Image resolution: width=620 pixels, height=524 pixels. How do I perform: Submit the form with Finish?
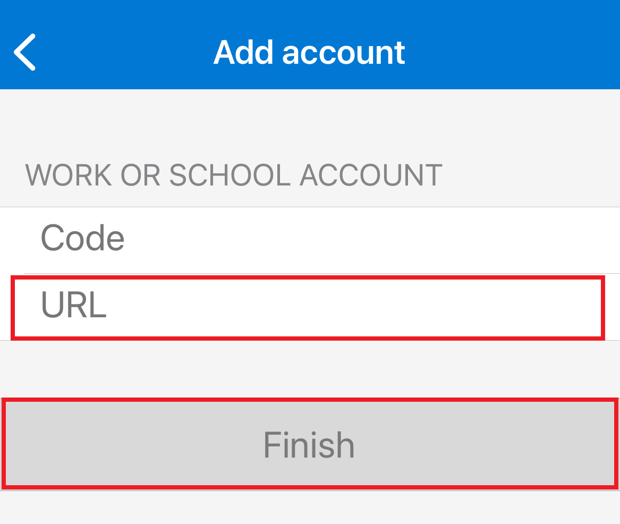click(x=309, y=444)
